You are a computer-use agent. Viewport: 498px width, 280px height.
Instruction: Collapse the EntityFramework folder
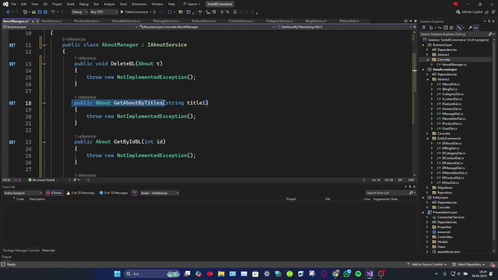pos(427,138)
